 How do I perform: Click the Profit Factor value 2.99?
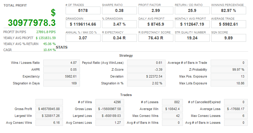click(x=156, y=10)
